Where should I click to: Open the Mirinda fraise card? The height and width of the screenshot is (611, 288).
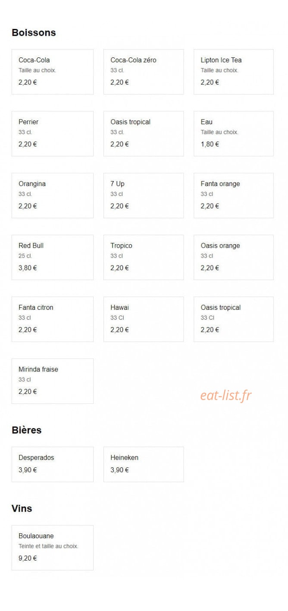tap(52, 381)
